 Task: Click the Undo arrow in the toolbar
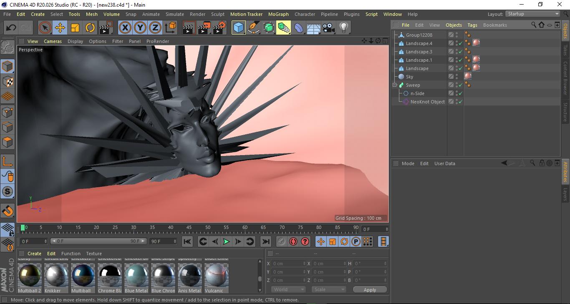(x=11, y=28)
